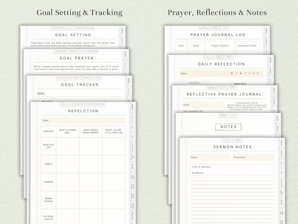Open Reflection top tab on Goal Tracker page
This screenshot has height=224, width=298.
pyautogui.click(x=64, y=78)
